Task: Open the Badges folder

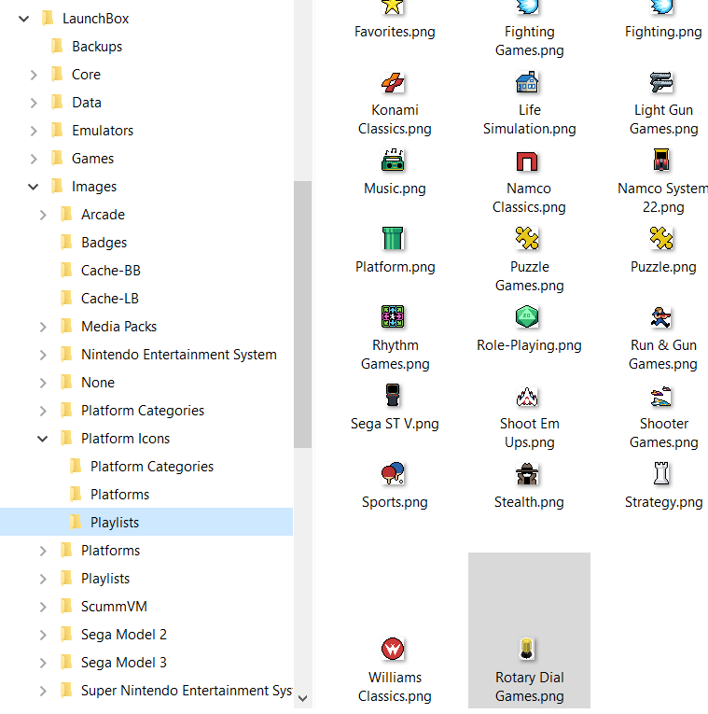Action: coord(104,243)
